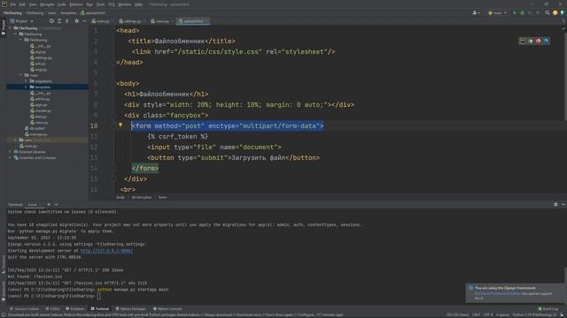The width and height of the screenshot is (567, 318).
Task: Change the UTF-8 file encoding
Action: click(488, 314)
